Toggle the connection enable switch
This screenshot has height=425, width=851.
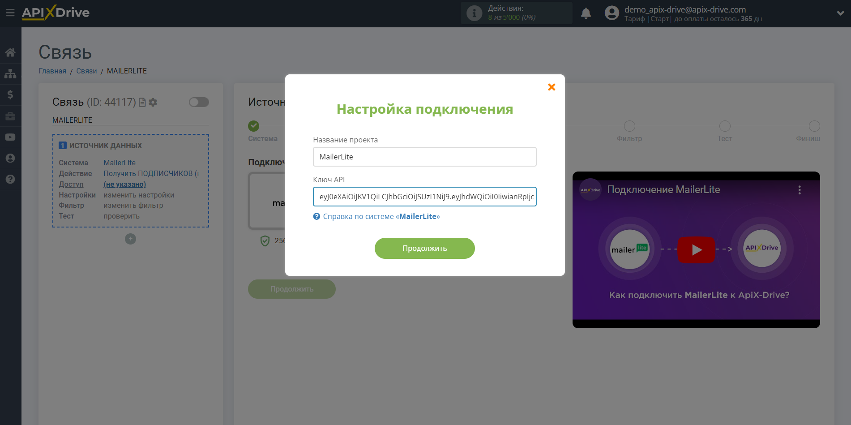(199, 102)
